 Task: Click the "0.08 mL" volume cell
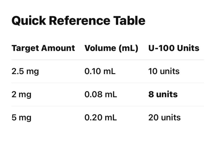point(100,95)
